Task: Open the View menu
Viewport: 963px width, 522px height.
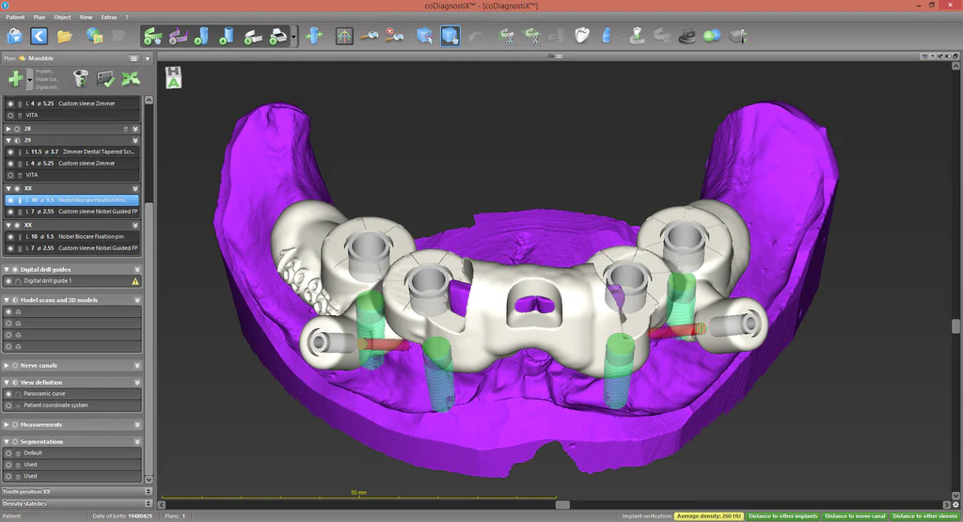Action: pos(86,17)
